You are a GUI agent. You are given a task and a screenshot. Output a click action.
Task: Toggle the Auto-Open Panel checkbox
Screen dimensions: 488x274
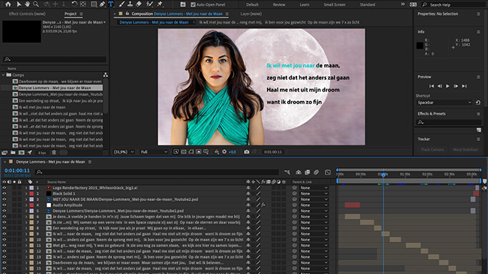click(193, 4)
